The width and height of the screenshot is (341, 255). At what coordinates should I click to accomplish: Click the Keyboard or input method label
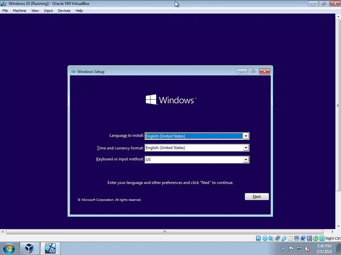pyautogui.click(x=120, y=159)
